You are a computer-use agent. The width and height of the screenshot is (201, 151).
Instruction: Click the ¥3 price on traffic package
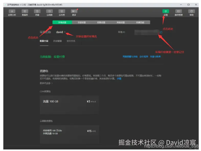pos(88,102)
